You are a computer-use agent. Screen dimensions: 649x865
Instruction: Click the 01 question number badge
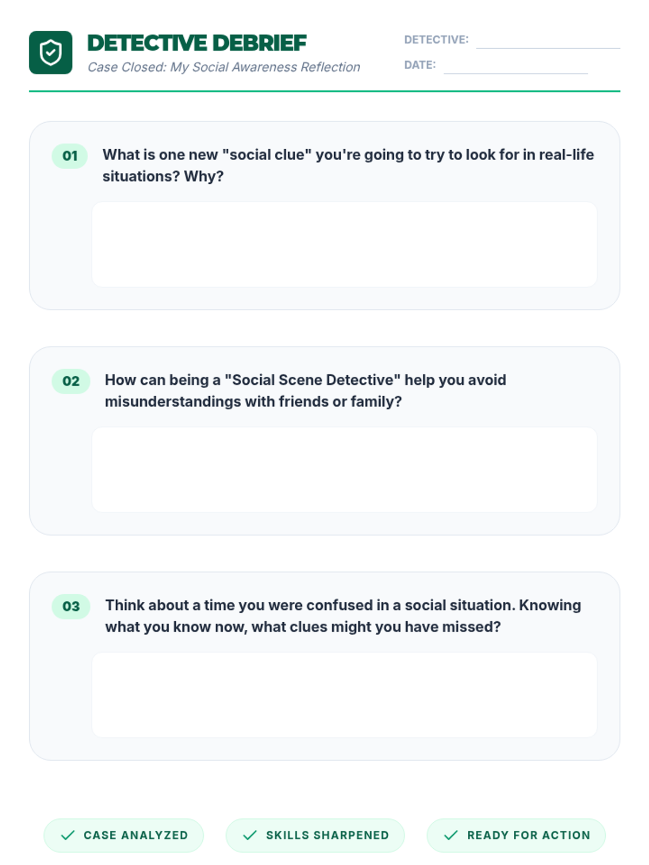[x=70, y=156]
